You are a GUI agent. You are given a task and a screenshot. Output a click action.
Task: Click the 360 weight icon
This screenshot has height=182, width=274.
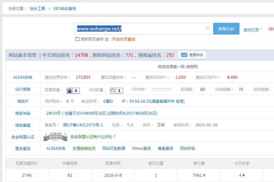tap(113, 90)
